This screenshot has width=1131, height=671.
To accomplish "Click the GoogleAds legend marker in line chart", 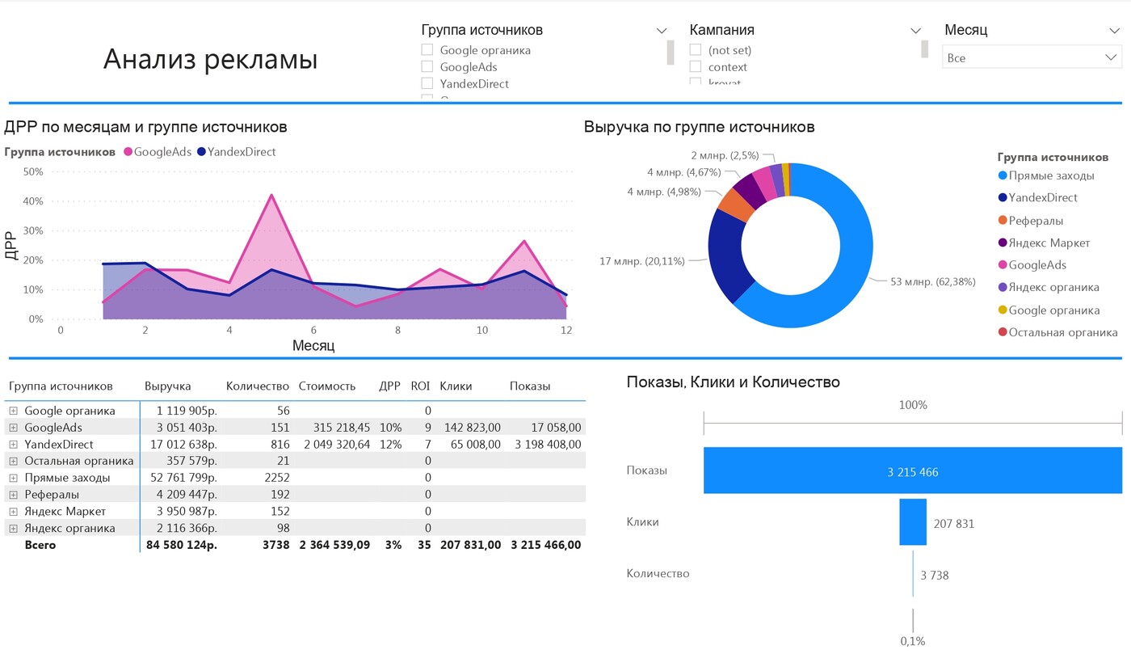I will (x=128, y=152).
